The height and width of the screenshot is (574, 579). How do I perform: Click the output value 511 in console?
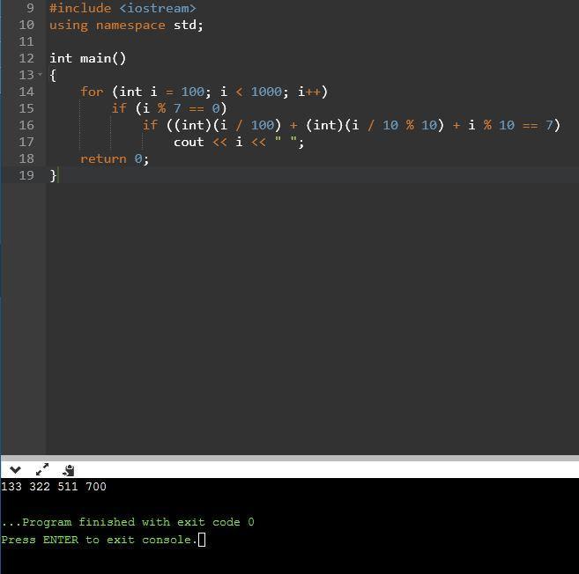click(x=68, y=487)
